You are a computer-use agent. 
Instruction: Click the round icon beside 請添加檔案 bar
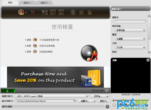click(107, 106)
